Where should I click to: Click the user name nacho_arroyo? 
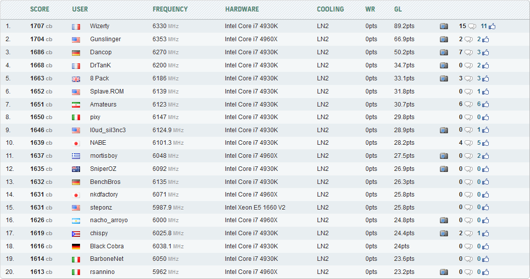tap(109, 220)
